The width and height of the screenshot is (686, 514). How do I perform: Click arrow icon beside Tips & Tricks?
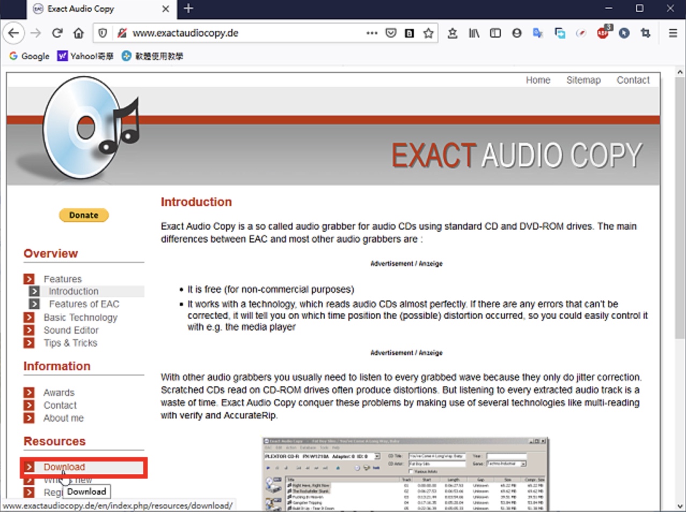pos(29,343)
